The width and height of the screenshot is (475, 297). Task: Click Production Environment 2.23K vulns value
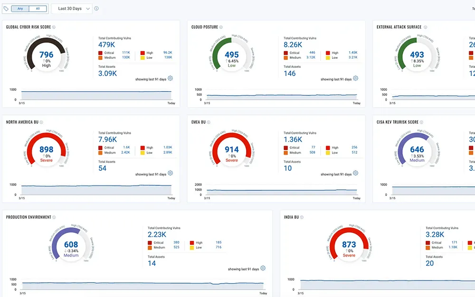pyautogui.click(x=157, y=234)
